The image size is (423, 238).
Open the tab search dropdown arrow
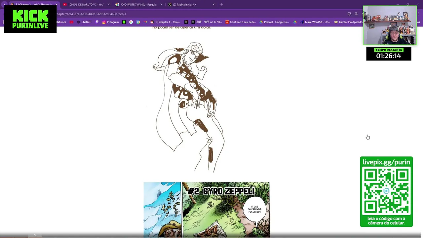pos(4,5)
